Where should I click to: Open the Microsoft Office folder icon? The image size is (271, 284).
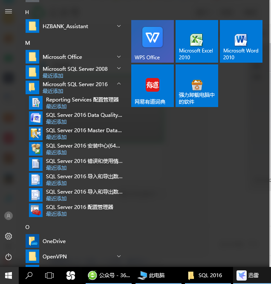click(x=32, y=57)
